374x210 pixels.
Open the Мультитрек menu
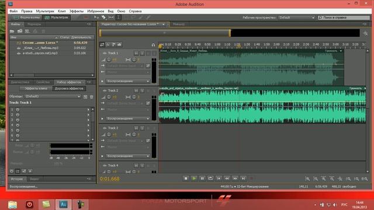(45, 11)
